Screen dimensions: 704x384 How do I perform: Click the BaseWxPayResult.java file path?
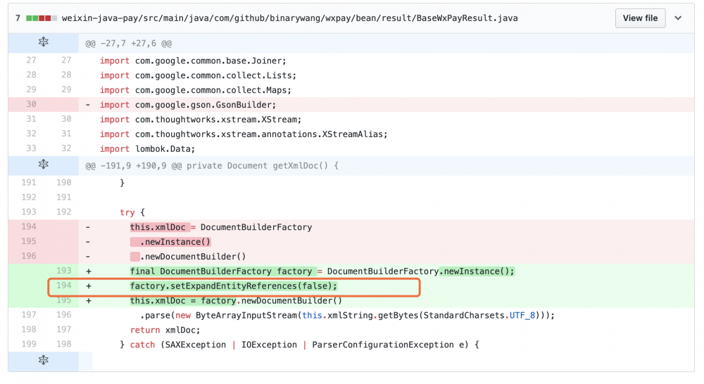click(289, 18)
